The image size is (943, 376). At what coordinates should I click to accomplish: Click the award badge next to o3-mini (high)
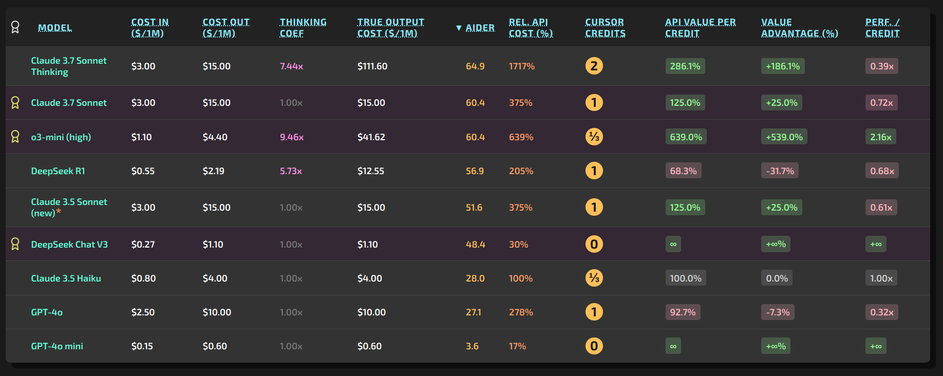coord(15,137)
